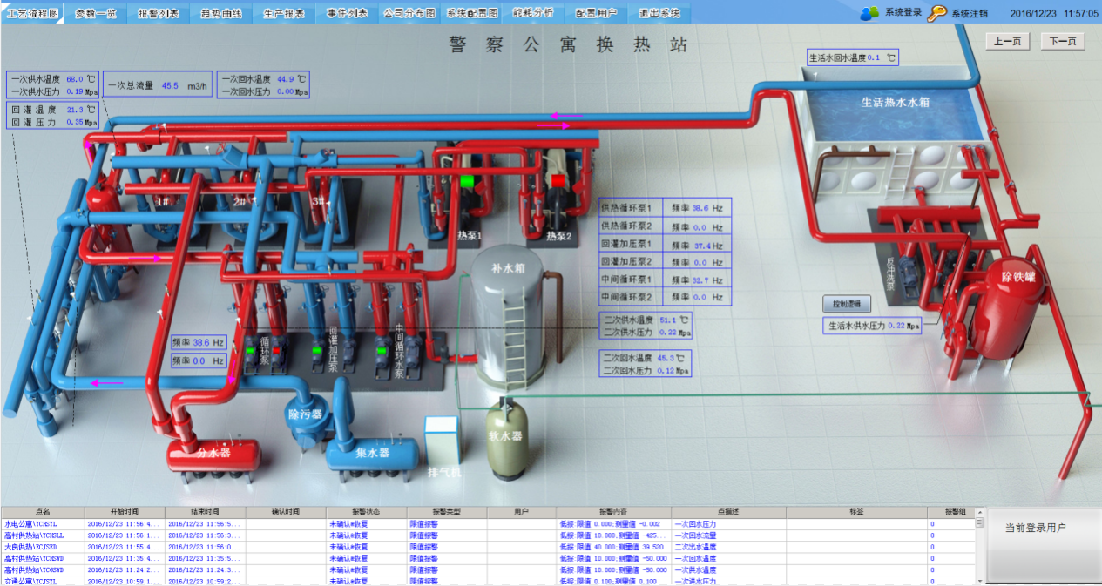Select the red 分水器 distributor
The image size is (1102, 586).
(x=213, y=453)
